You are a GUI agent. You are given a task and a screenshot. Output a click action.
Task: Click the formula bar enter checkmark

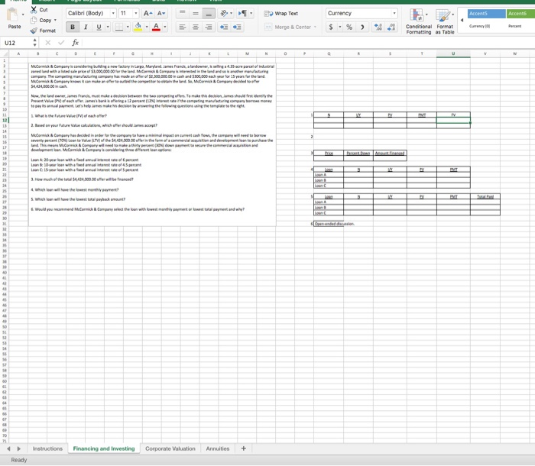61,43
